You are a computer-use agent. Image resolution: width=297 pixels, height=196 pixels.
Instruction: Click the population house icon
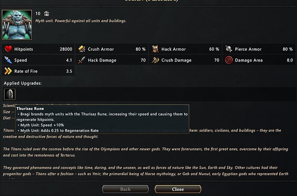(x=47, y=13)
